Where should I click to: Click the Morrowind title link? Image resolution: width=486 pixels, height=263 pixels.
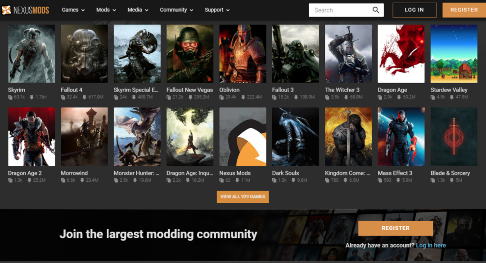click(74, 173)
